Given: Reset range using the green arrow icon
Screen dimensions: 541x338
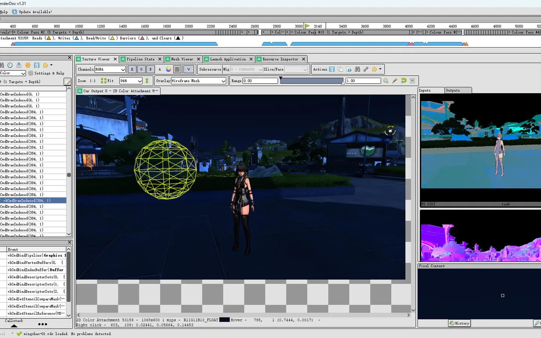Looking at the screenshot, I should (404, 81).
